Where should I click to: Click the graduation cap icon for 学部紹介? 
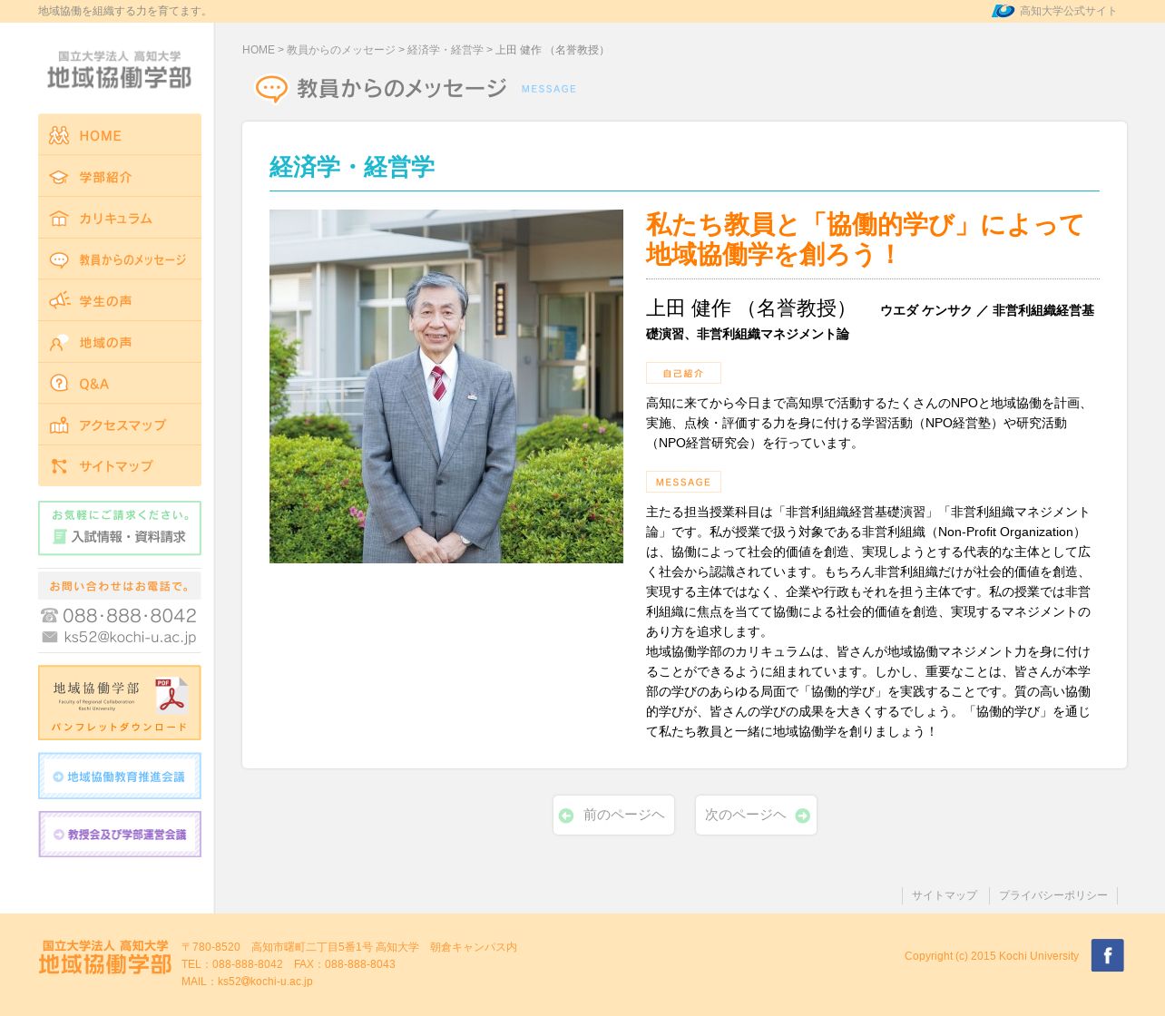[x=59, y=177]
